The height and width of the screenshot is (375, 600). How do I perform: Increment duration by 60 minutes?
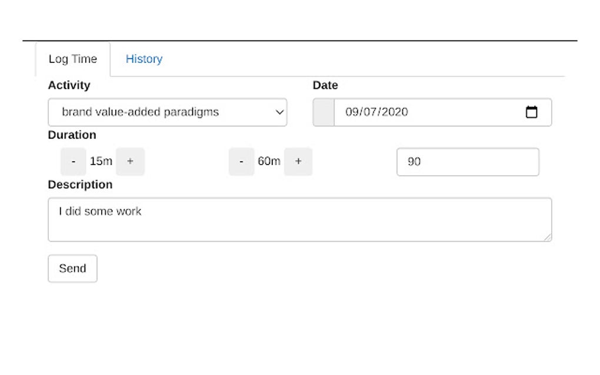(x=298, y=161)
